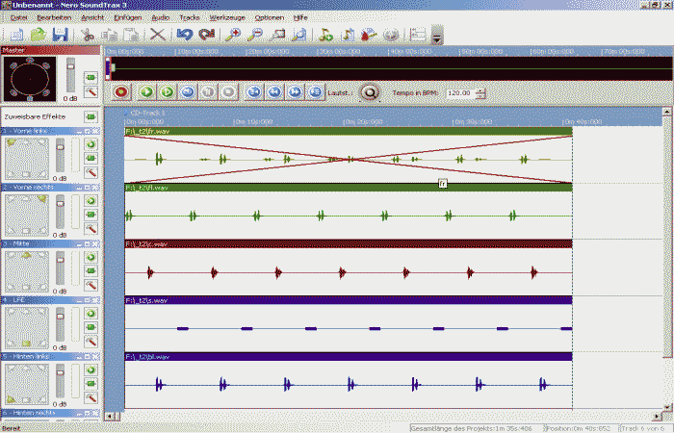Click the Master effects wrench icon

coord(91,92)
